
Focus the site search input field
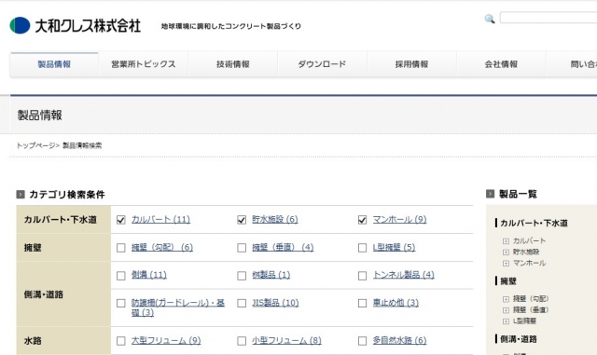(x=548, y=18)
